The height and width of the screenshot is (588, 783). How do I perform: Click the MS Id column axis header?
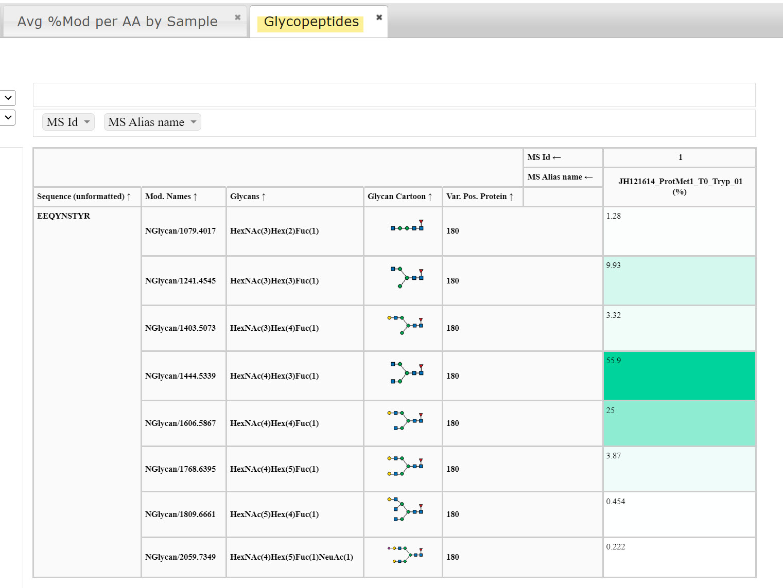coord(563,157)
